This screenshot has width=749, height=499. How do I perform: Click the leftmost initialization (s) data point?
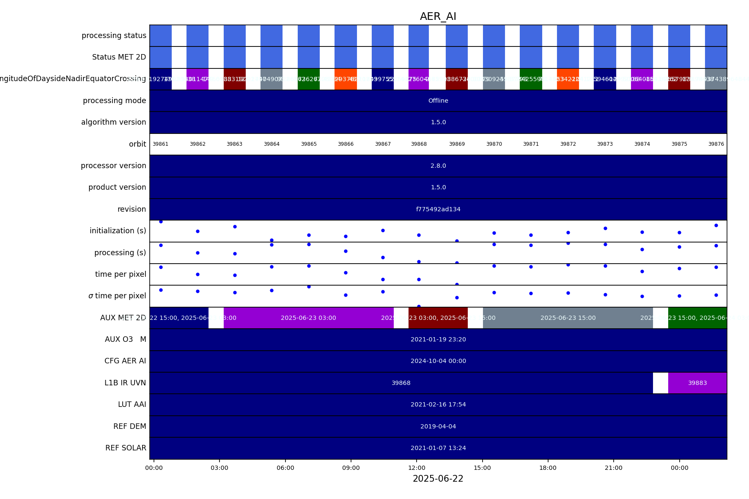(x=161, y=221)
